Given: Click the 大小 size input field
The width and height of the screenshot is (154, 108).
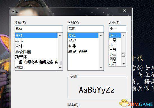Looking at the screenshot, I should point(117,29).
